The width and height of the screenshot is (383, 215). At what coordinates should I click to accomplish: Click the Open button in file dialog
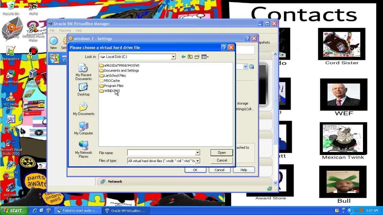pos(222,153)
